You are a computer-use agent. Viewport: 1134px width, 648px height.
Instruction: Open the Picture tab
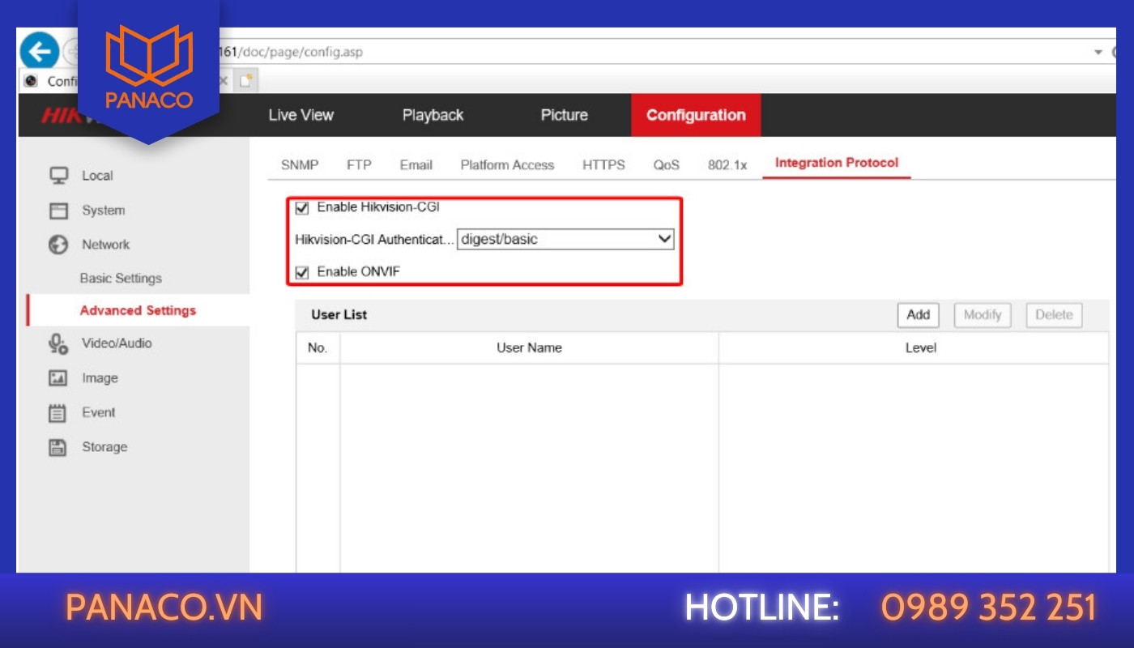tap(564, 115)
